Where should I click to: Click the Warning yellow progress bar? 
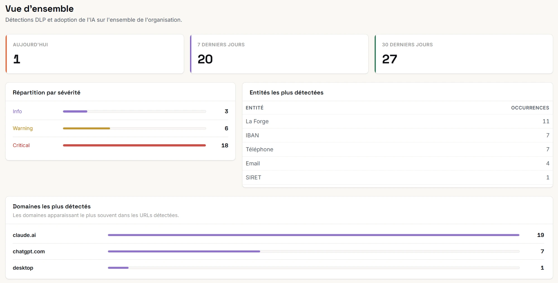pyautogui.click(x=134, y=128)
